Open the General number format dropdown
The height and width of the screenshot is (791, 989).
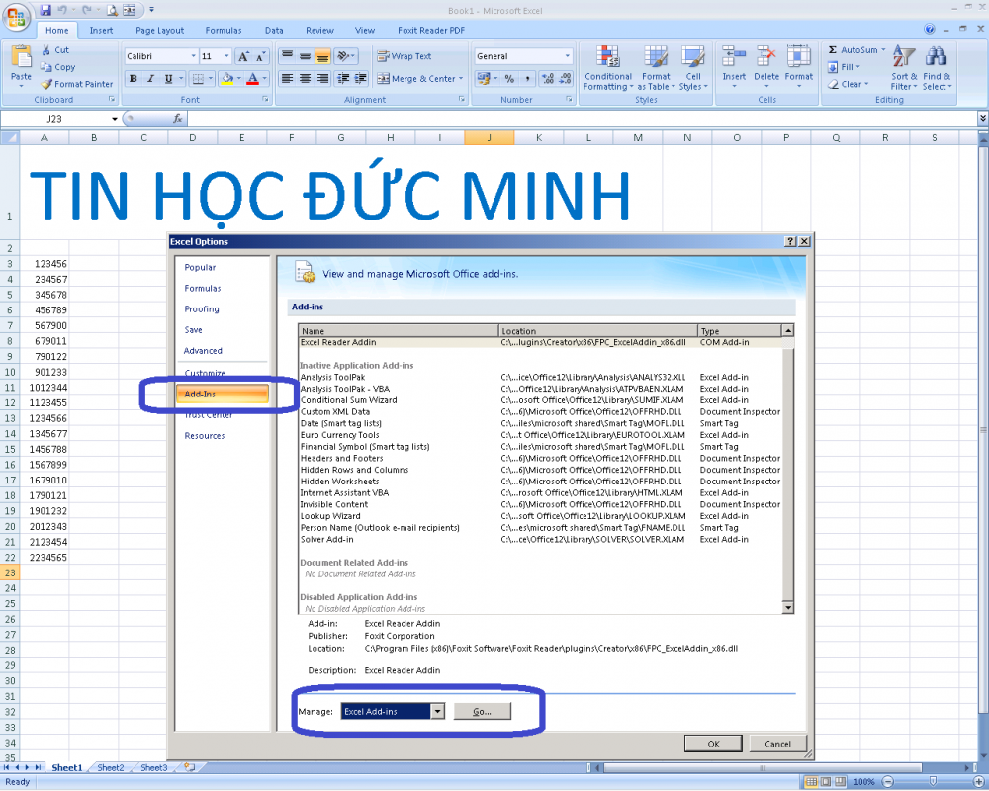tap(567, 56)
